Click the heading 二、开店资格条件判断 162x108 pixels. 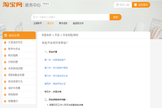56,100
